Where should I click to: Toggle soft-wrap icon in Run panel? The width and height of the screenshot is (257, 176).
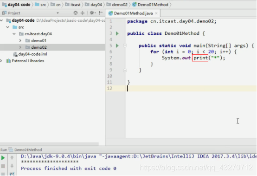tap(12, 174)
